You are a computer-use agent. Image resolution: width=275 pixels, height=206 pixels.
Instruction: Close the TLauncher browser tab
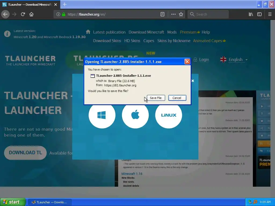tap(56, 5)
